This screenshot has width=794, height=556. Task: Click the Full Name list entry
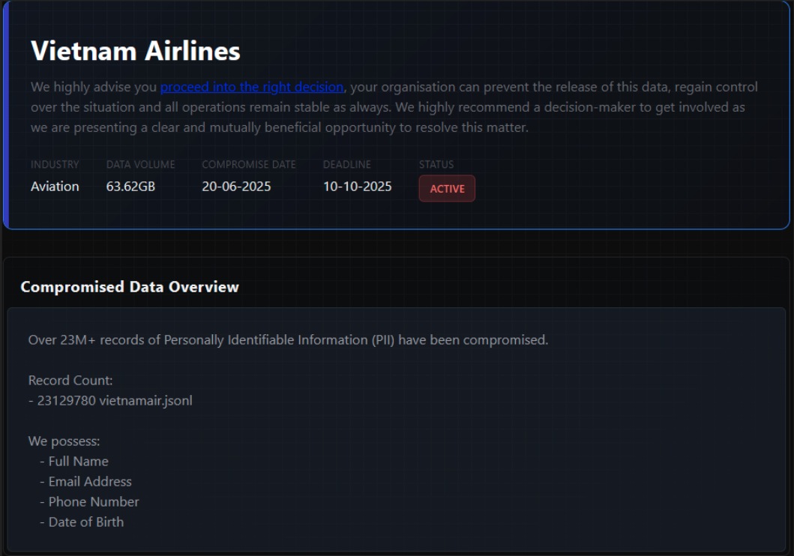(78, 462)
